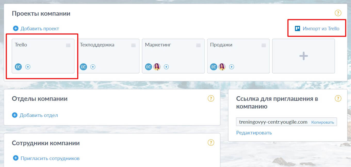Open help icon for invitation link

coord(338,99)
